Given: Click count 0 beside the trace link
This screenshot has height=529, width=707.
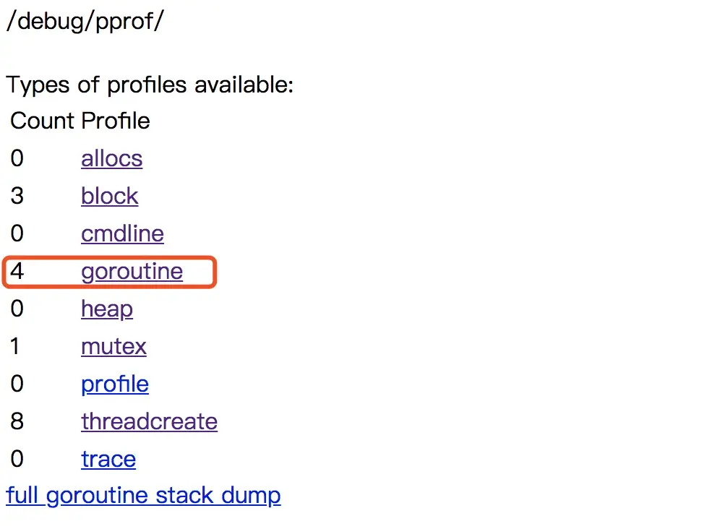Looking at the screenshot, I should point(17,460).
